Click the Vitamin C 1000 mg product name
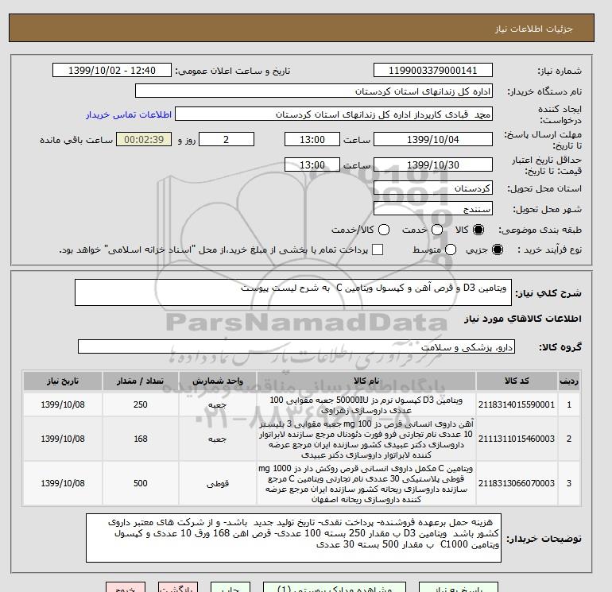 366,483
